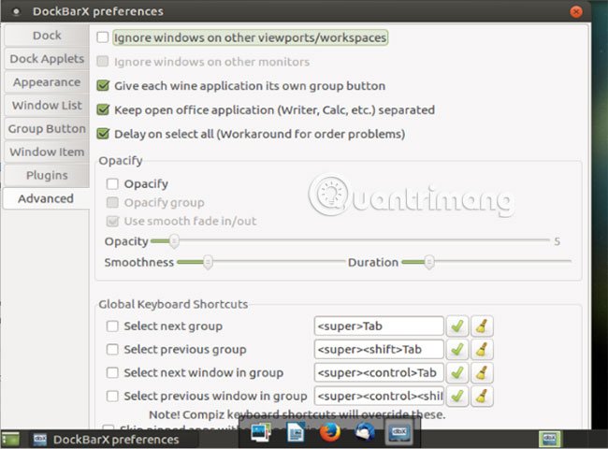Enable Ignore windows on other viewports/workspaces
This screenshot has height=449, width=608.
[x=103, y=37]
